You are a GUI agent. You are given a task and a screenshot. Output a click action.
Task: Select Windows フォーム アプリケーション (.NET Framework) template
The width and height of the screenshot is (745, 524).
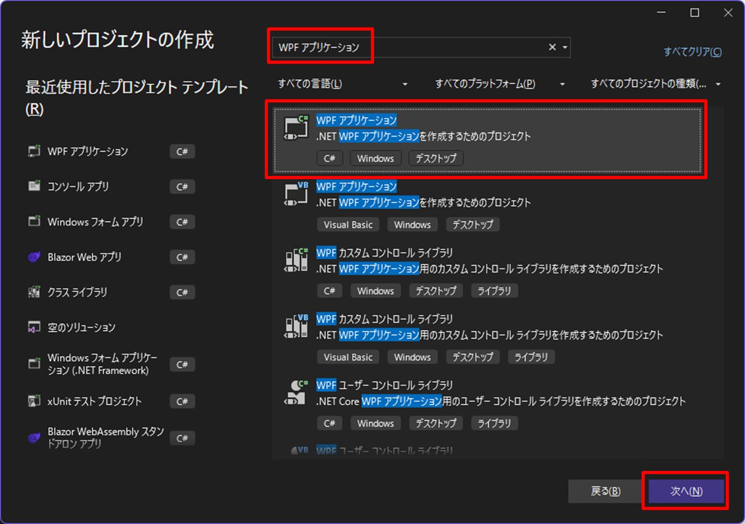coord(99,364)
